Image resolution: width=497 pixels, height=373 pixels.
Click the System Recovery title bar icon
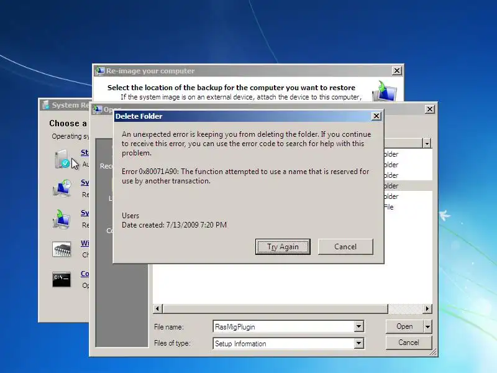(45, 105)
